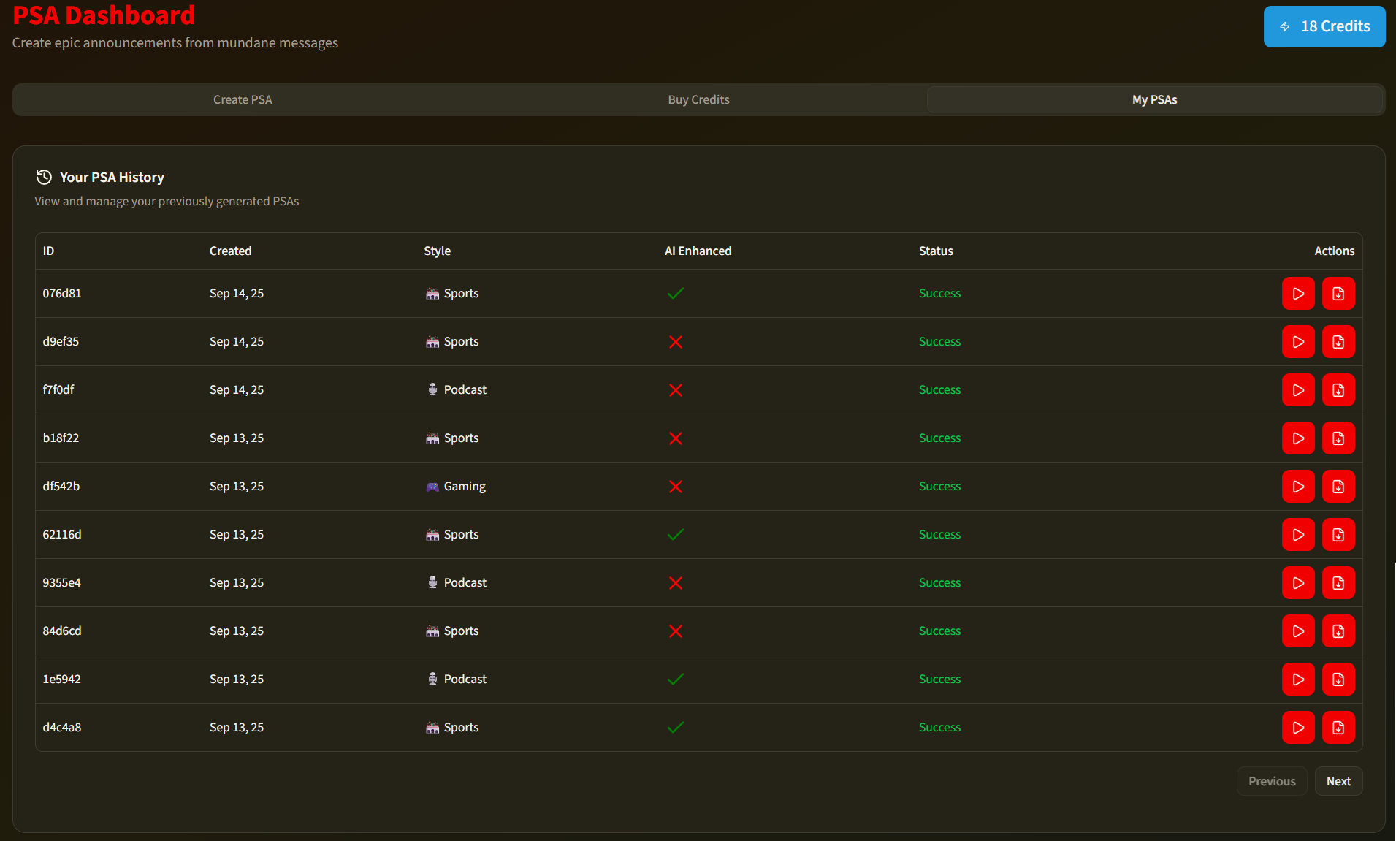Download the PSA with ID f7f0df
Screen dimensions: 1396x841
click(1338, 390)
